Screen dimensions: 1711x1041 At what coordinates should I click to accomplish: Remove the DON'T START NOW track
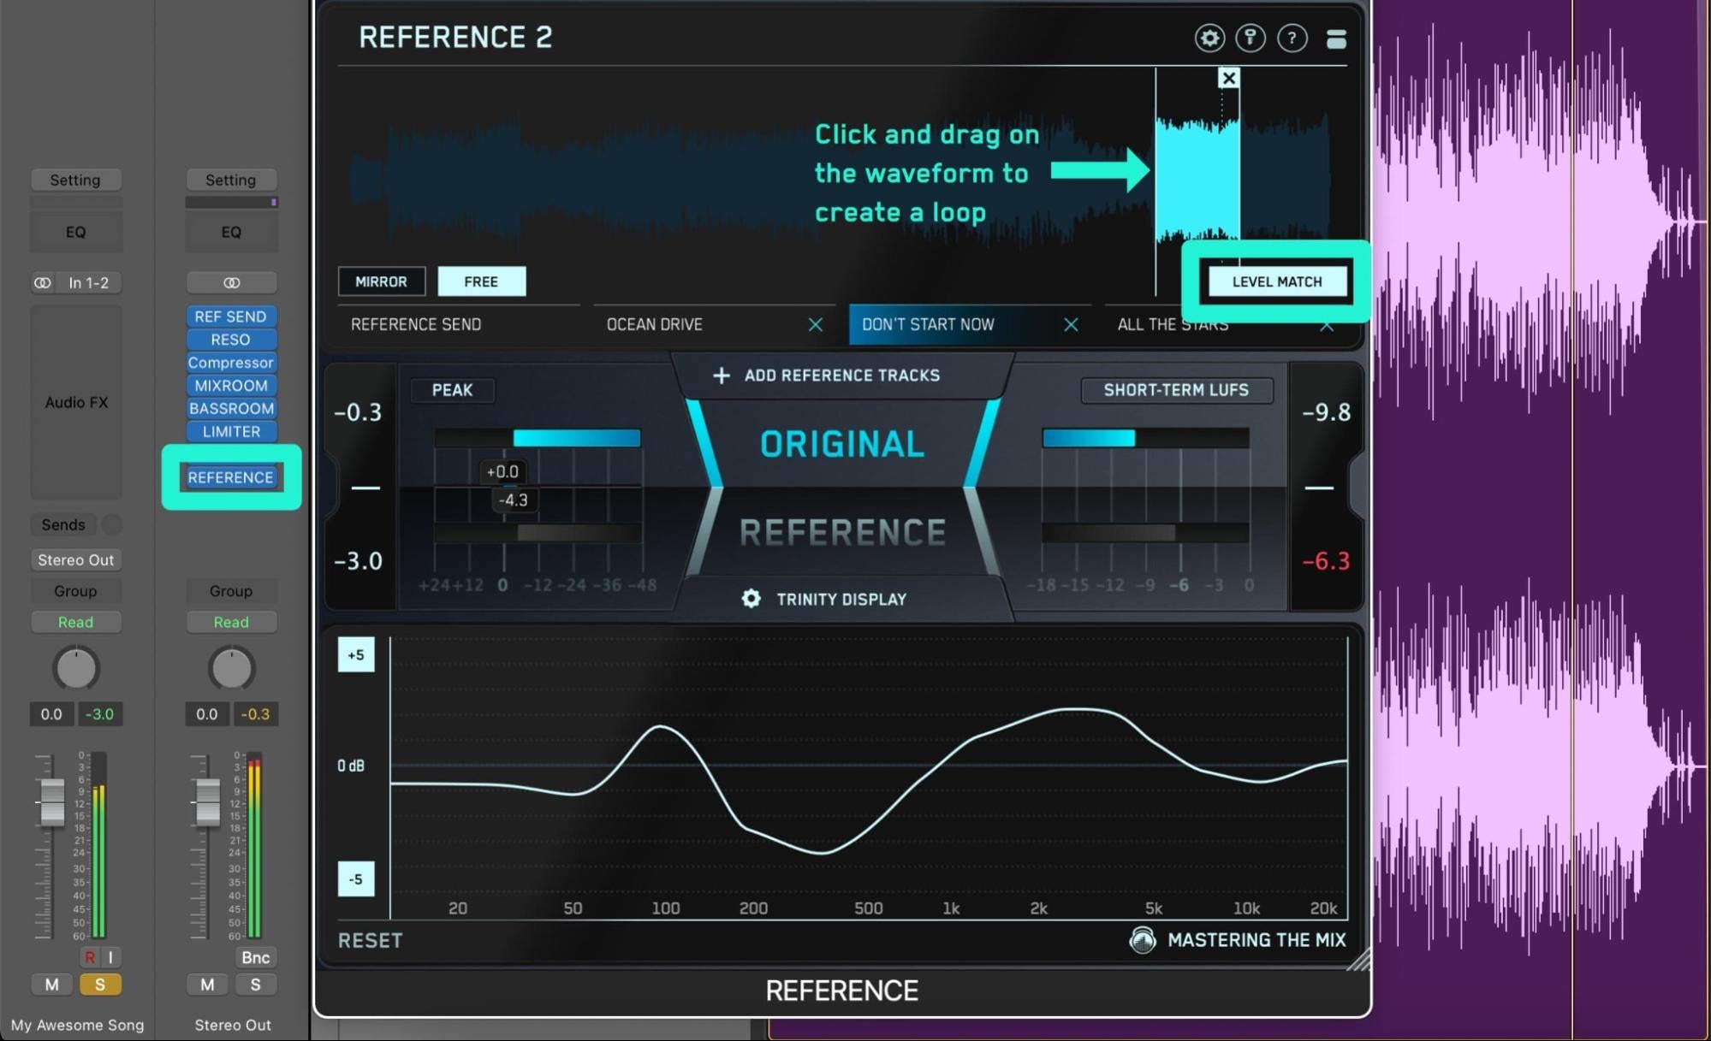(x=1071, y=324)
